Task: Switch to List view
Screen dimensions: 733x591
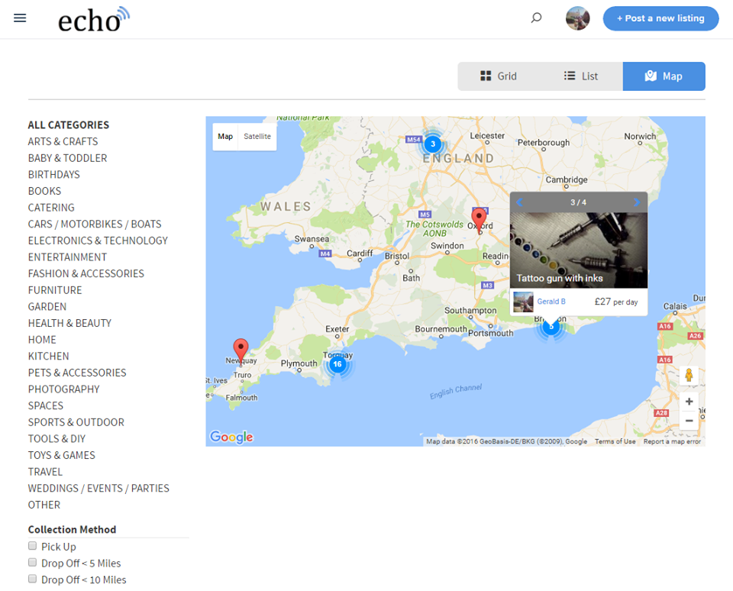Action: [581, 76]
